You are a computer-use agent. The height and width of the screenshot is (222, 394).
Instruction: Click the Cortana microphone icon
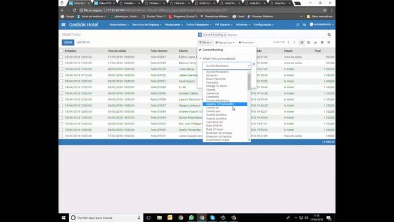coord(139,218)
